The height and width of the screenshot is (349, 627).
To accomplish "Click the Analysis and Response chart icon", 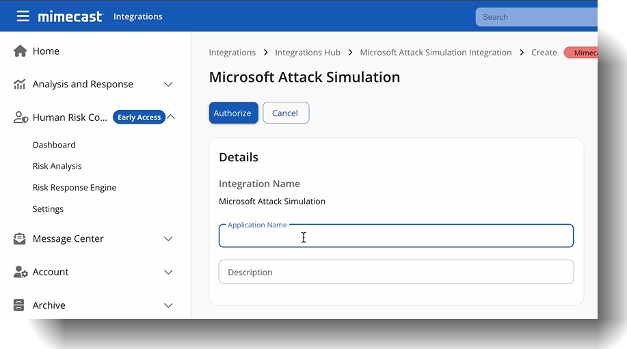I will point(20,85).
